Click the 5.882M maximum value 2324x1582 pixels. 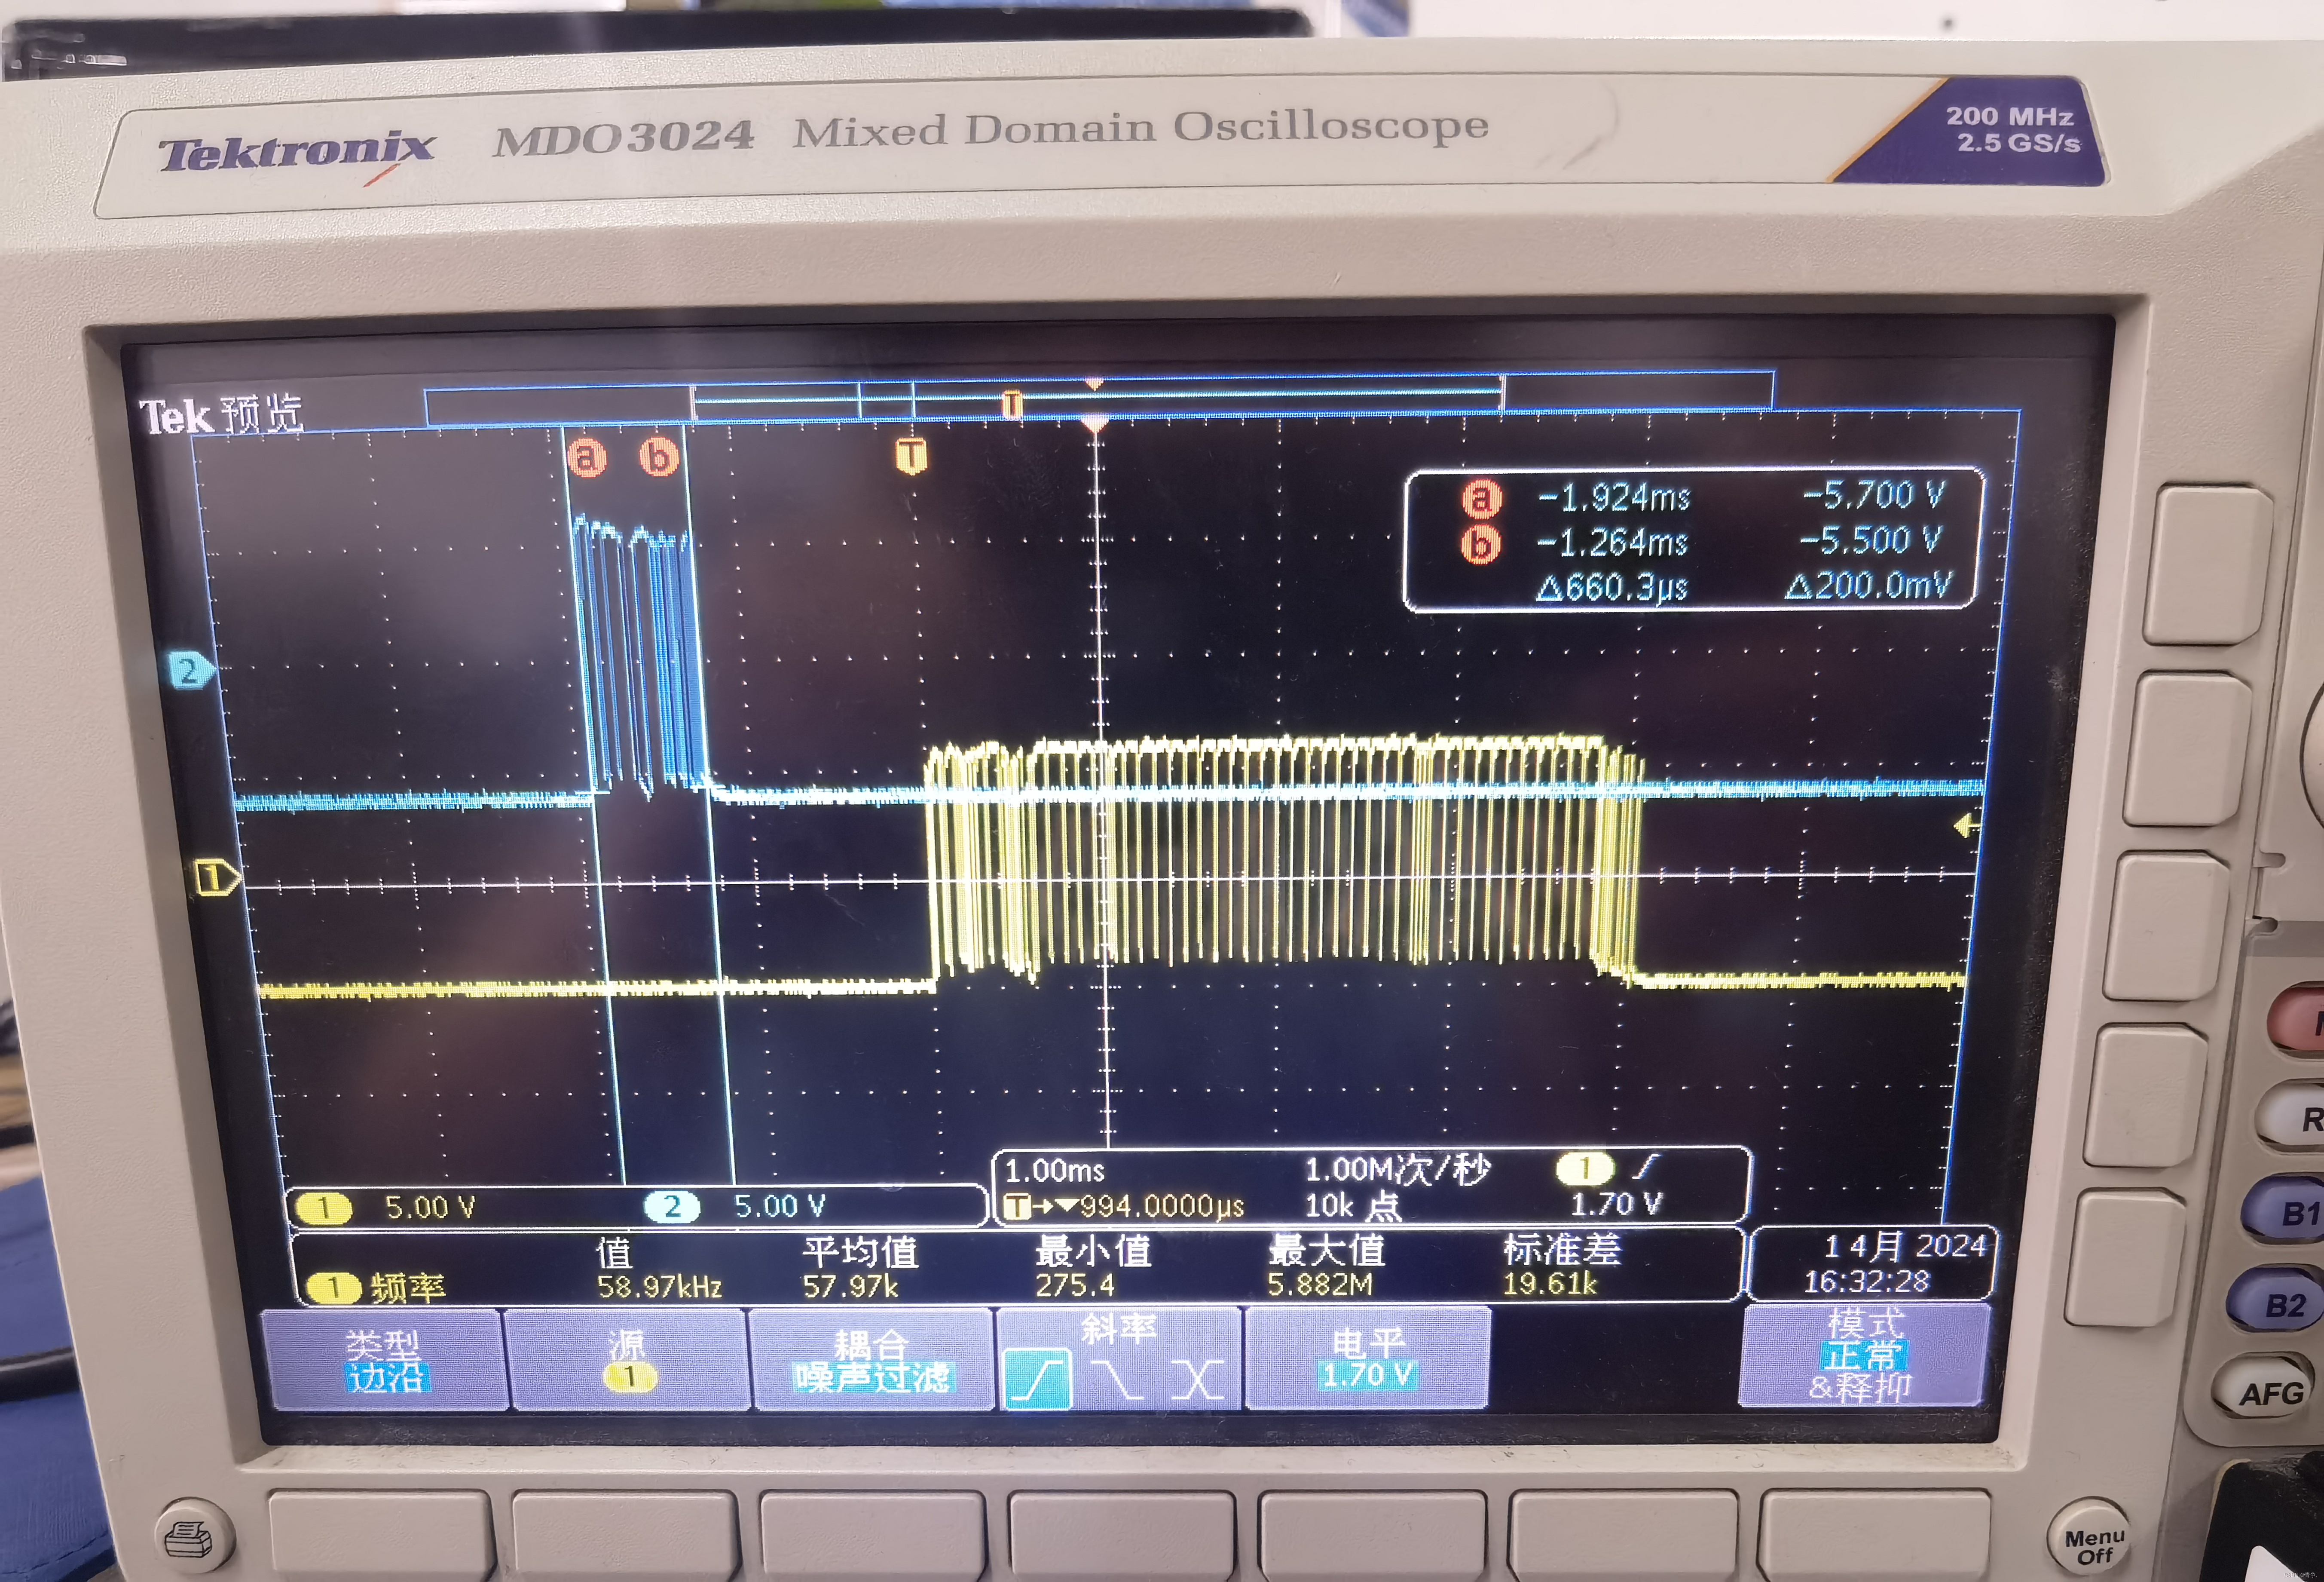coord(1320,1283)
